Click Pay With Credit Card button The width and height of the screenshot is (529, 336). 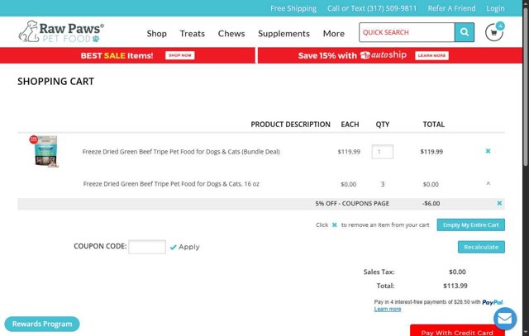coord(457,330)
